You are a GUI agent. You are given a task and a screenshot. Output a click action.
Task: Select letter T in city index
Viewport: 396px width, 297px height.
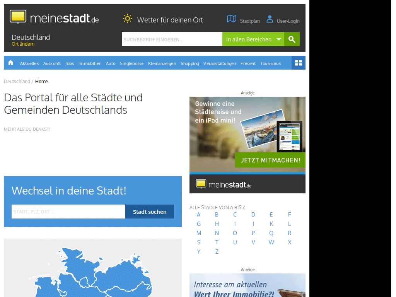[x=217, y=242]
